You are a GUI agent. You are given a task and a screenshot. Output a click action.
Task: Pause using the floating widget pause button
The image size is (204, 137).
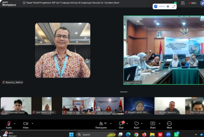[x=168, y=6]
